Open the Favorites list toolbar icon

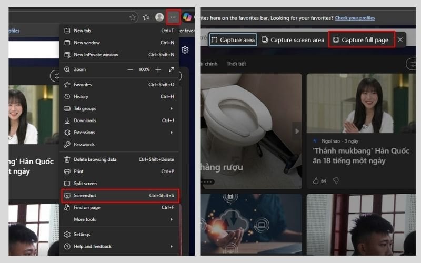pos(146,17)
